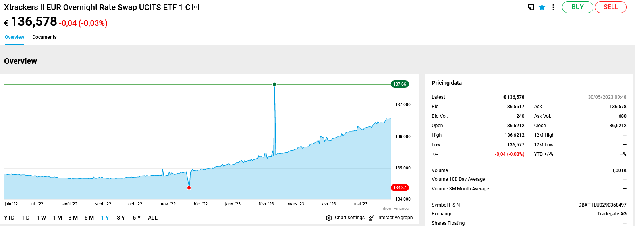Click the H badge next to ETF name
The width and height of the screenshot is (635, 226).
(195, 7)
